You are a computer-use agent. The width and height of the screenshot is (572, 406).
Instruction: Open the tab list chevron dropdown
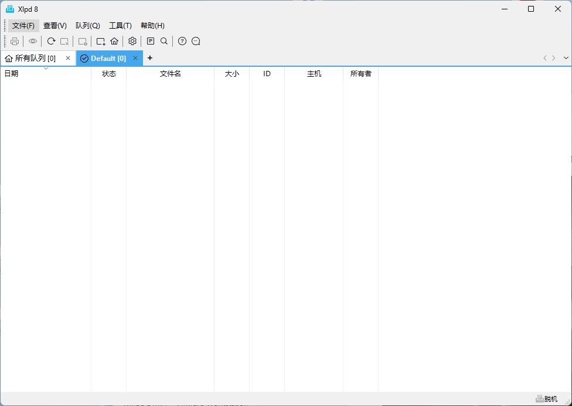[x=566, y=58]
